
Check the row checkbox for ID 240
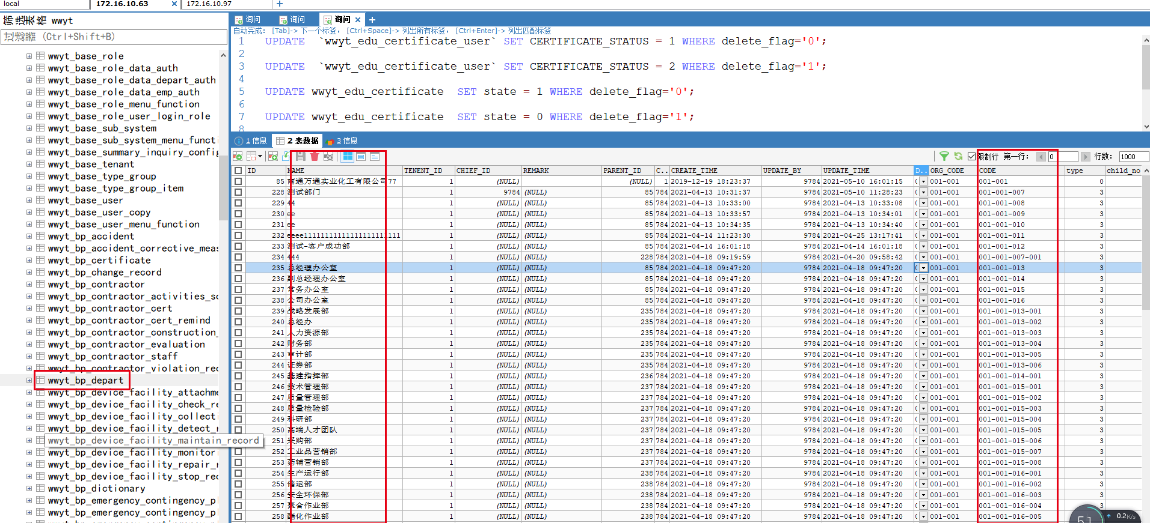point(238,322)
